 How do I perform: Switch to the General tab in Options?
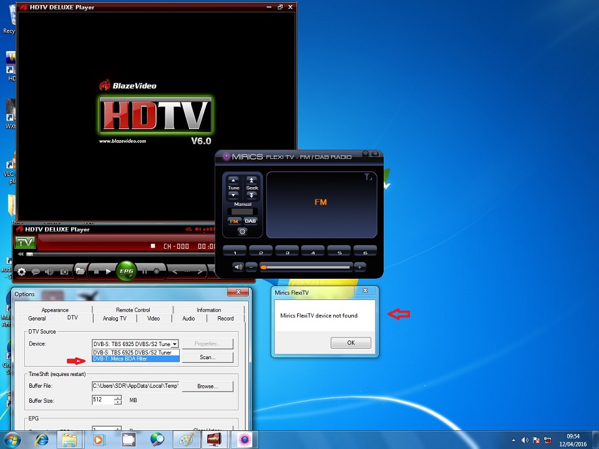[37, 319]
